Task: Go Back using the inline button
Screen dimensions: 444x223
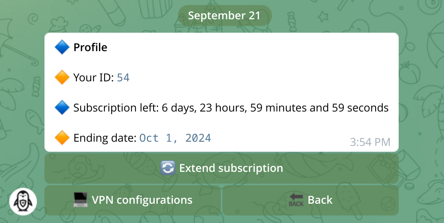Action: [311, 200]
